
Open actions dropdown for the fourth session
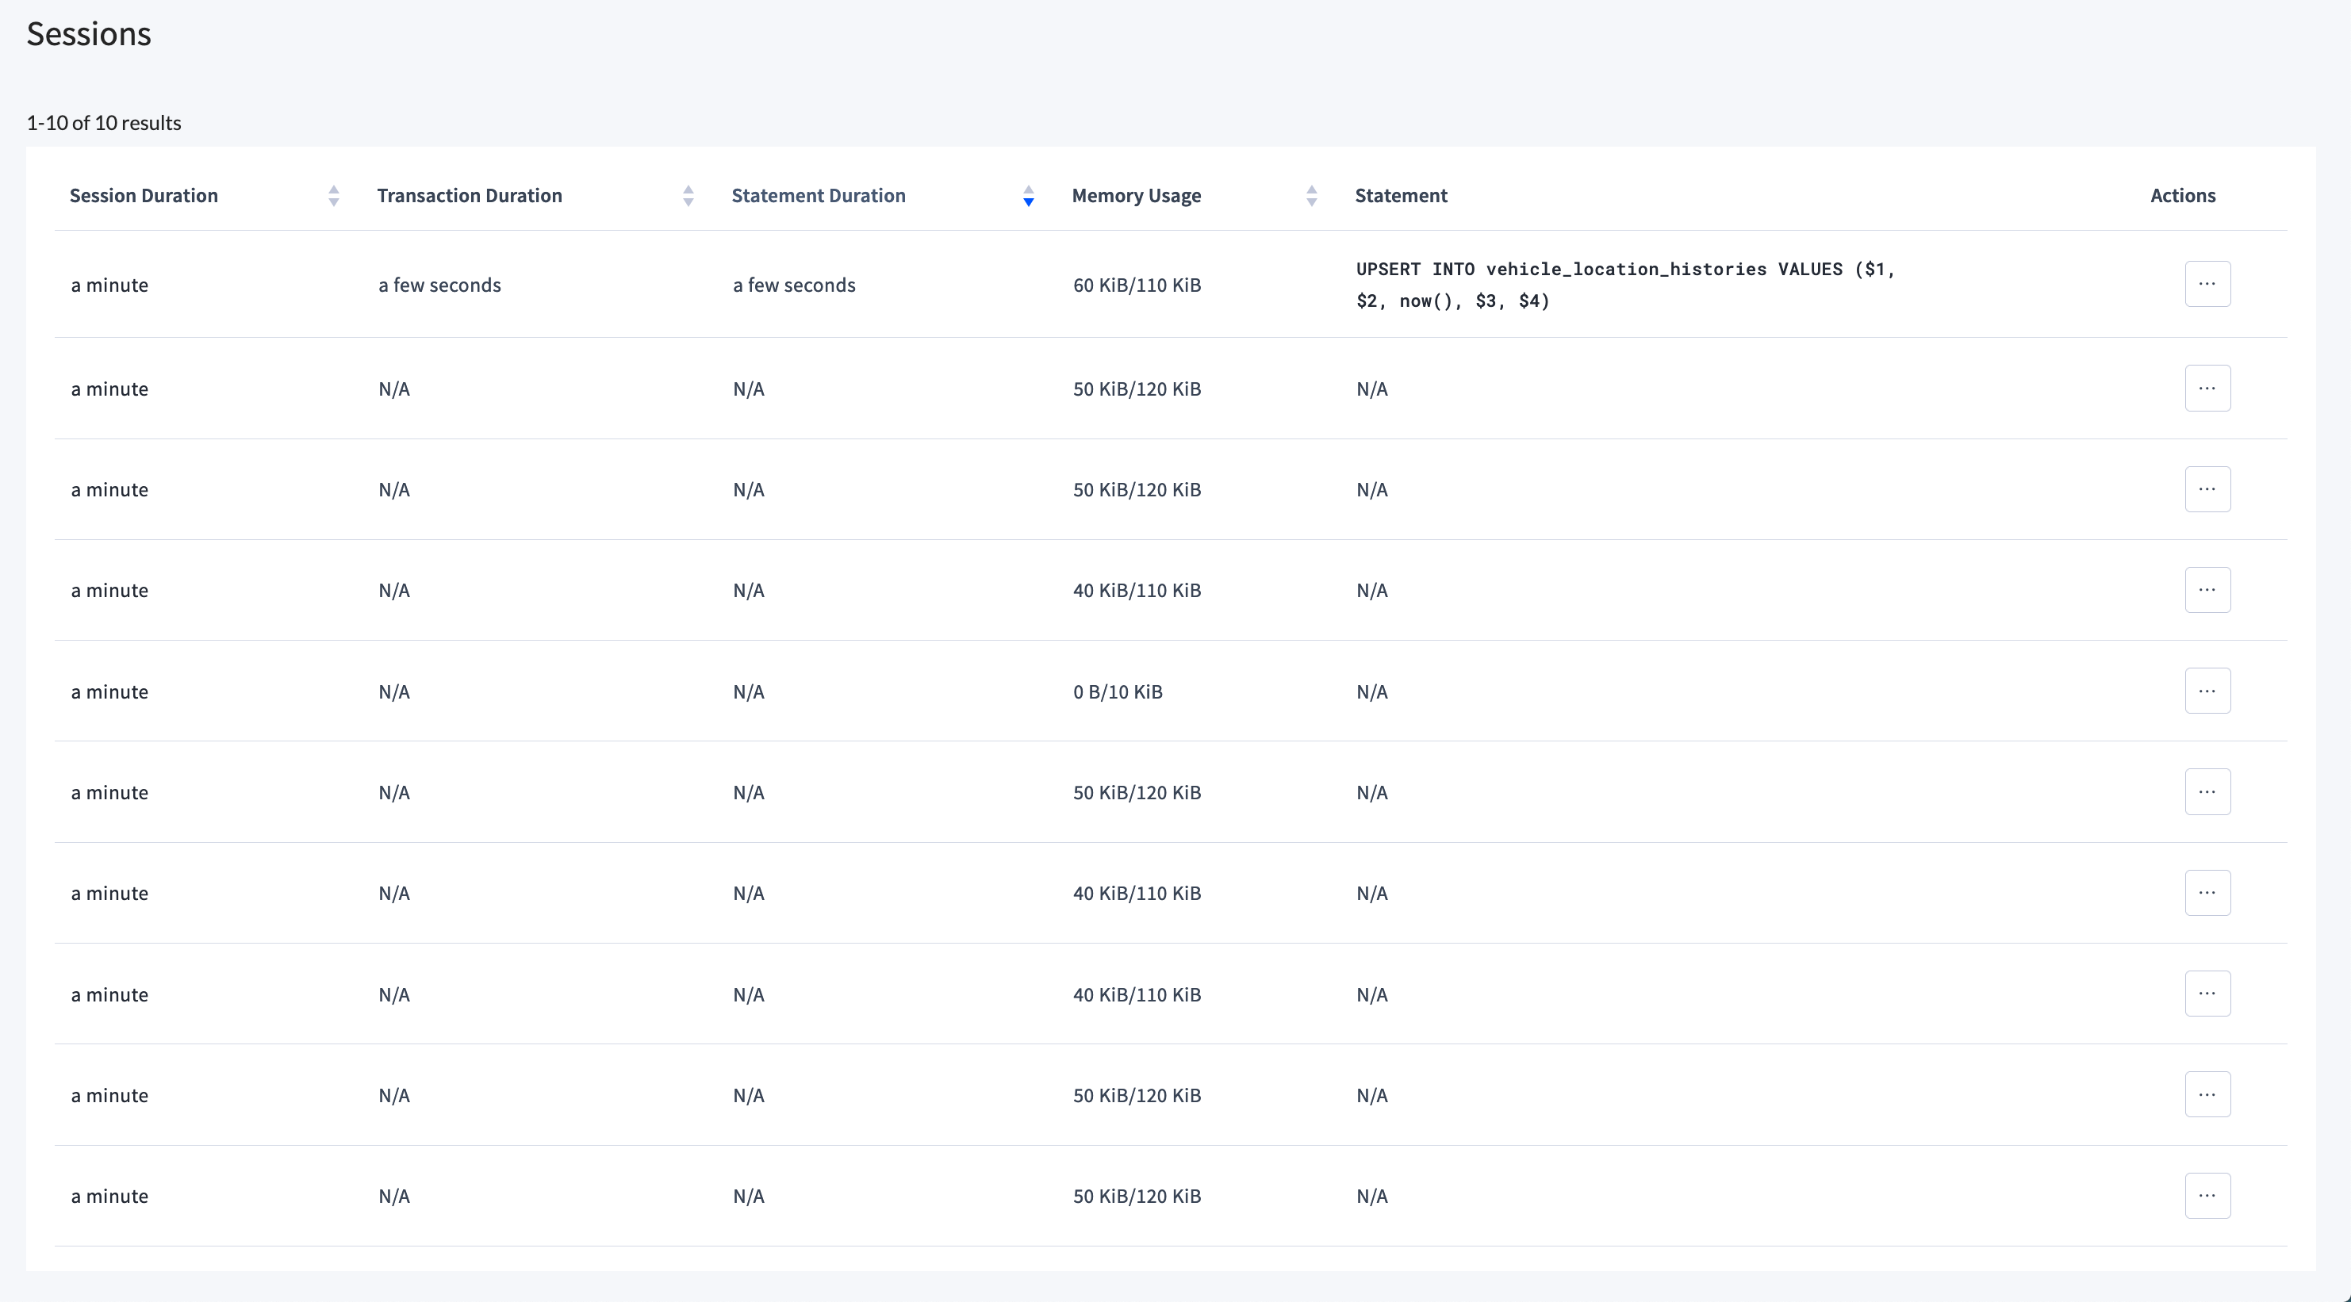pos(2207,589)
